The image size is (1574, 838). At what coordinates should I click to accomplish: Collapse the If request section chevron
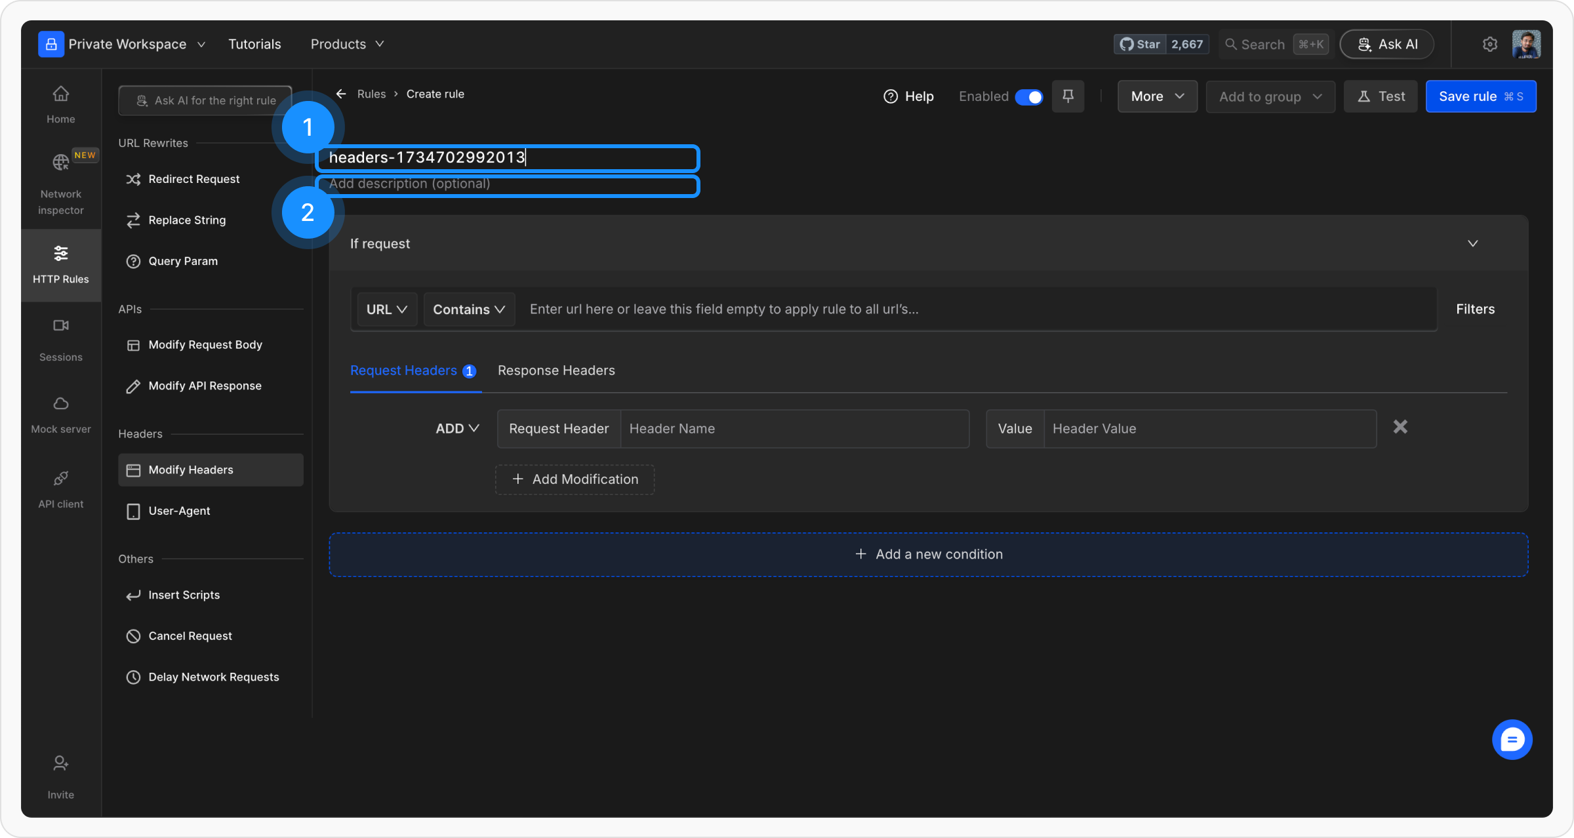tap(1472, 243)
